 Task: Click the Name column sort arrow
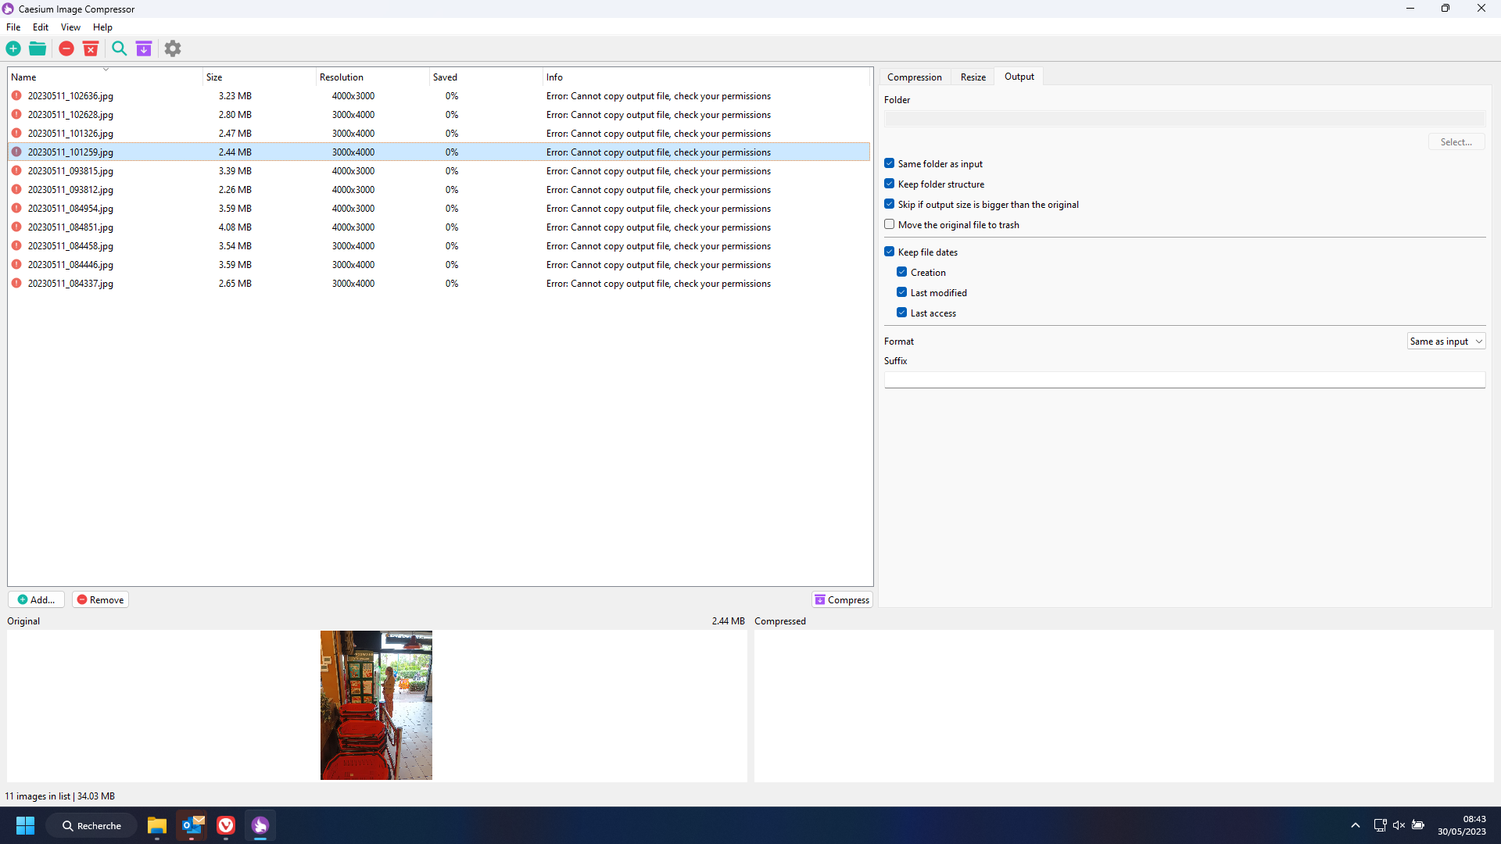point(106,69)
